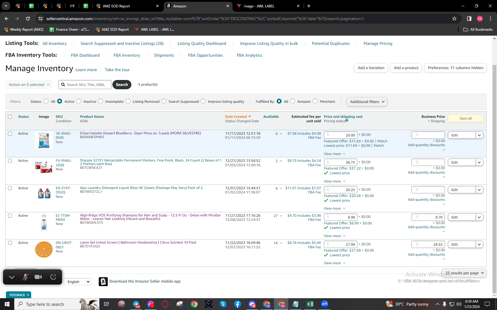
Task: Click the Pricing status info icon
Action: pos(347,120)
